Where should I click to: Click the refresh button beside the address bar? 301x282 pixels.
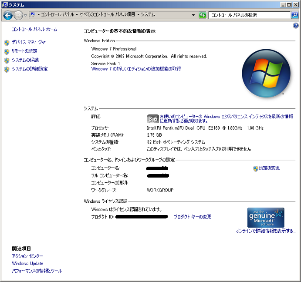[202, 15]
